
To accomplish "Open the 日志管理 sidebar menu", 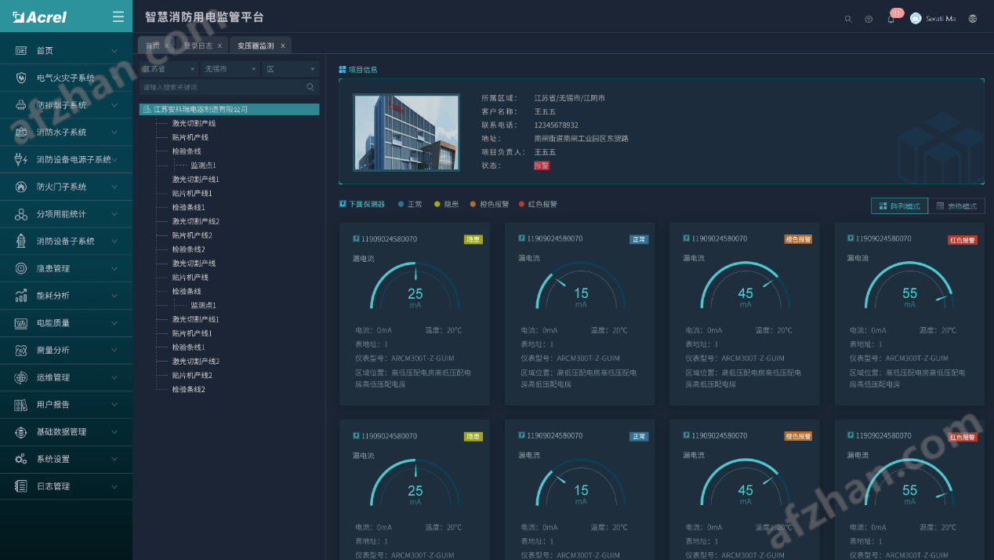I will click(x=66, y=486).
